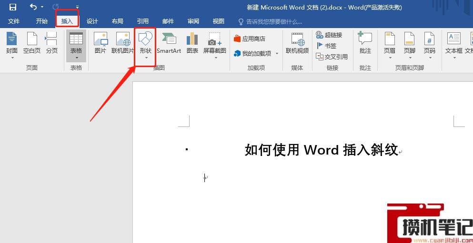Click the heading 如何使用 Word 插入斜纹
The image size is (473, 243).
coord(321,150)
